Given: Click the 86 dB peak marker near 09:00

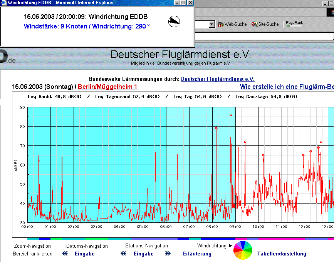Looking at the screenshot, I should (231, 115).
